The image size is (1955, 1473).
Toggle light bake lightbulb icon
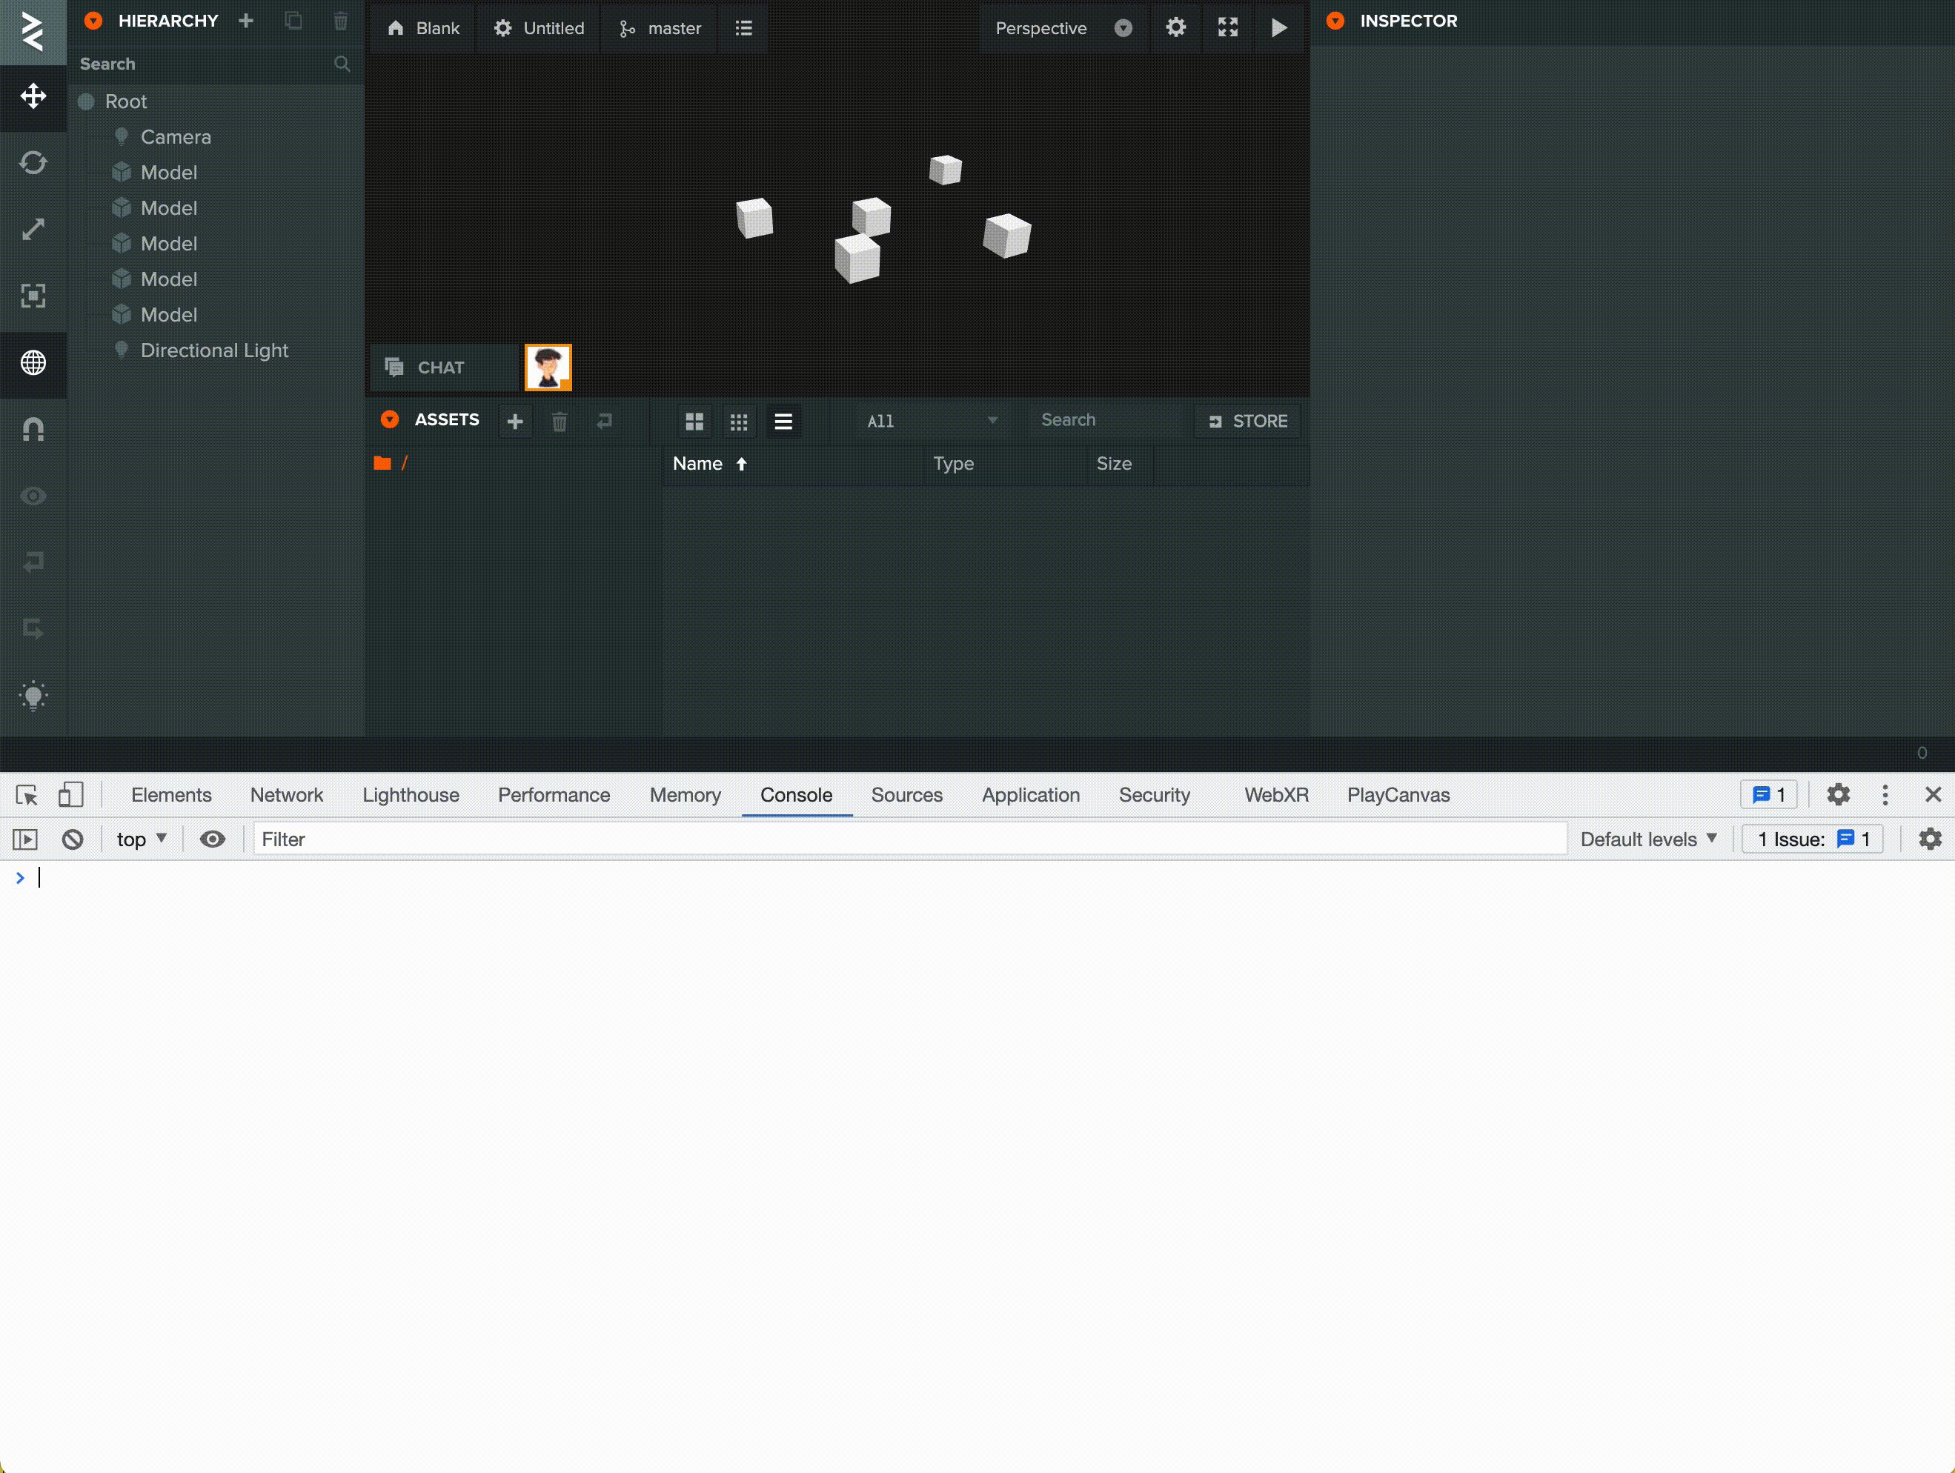click(33, 696)
